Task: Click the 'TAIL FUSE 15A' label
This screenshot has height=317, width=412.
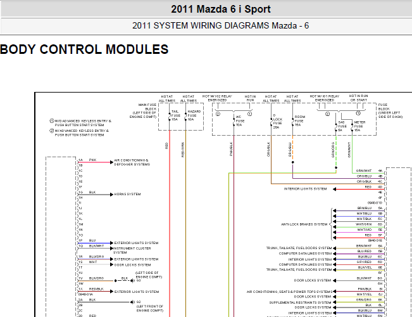Action: point(175,115)
